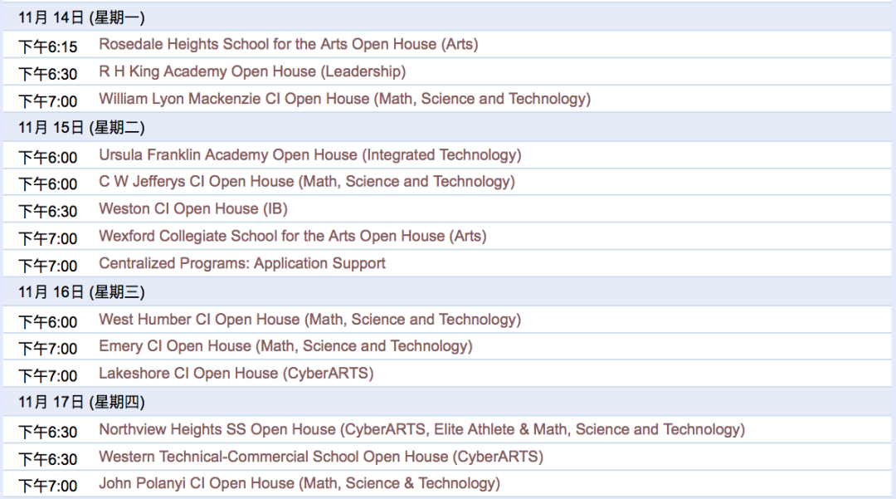Screen dimensions: 896x499
Task: Open Weston CI Open House (IB) event
Action: pos(193,208)
